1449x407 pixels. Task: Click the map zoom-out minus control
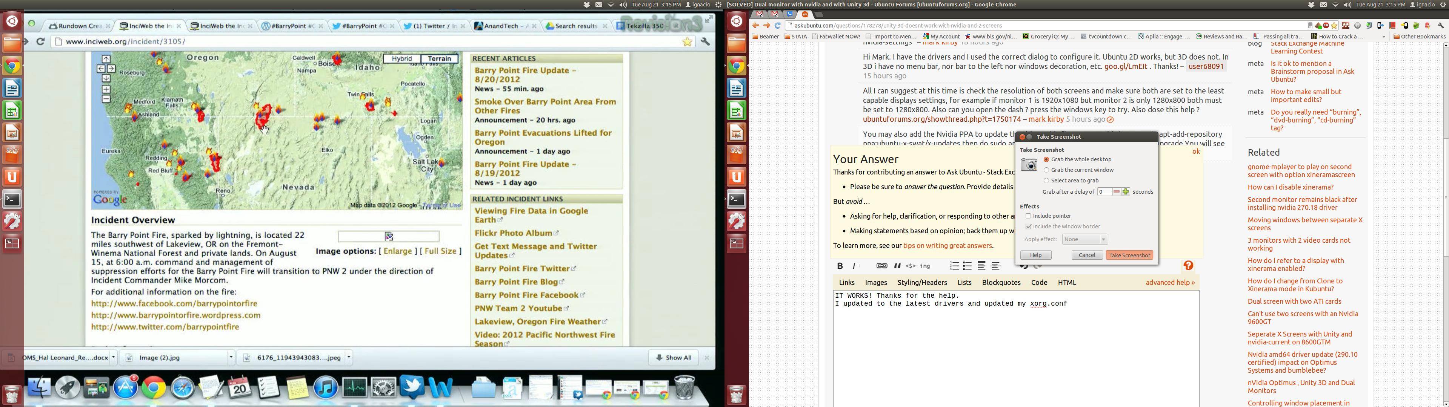coord(106,99)
